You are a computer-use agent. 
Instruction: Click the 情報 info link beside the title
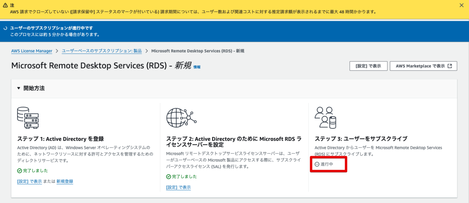point(197,67)
